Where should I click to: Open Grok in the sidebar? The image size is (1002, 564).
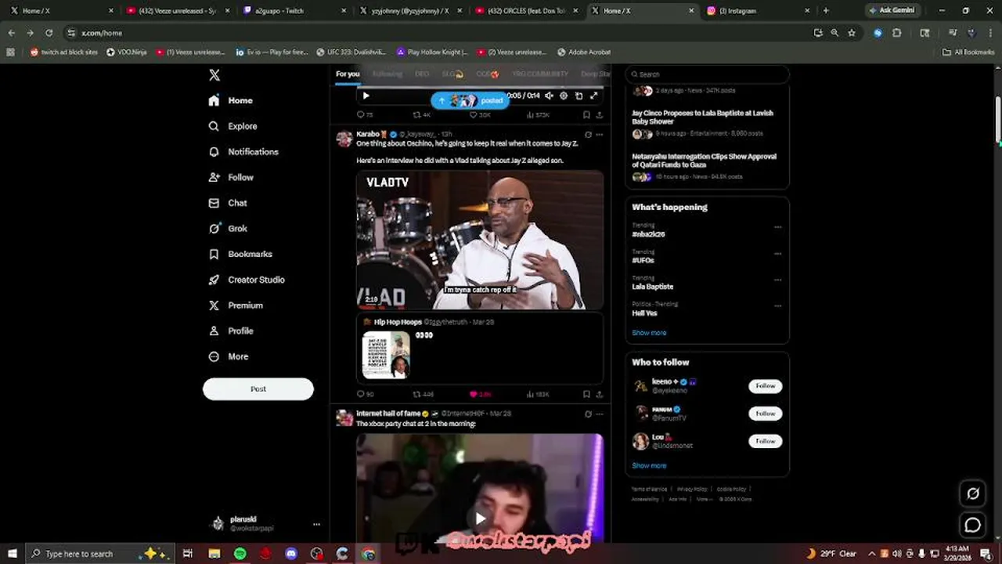(228, 229)
